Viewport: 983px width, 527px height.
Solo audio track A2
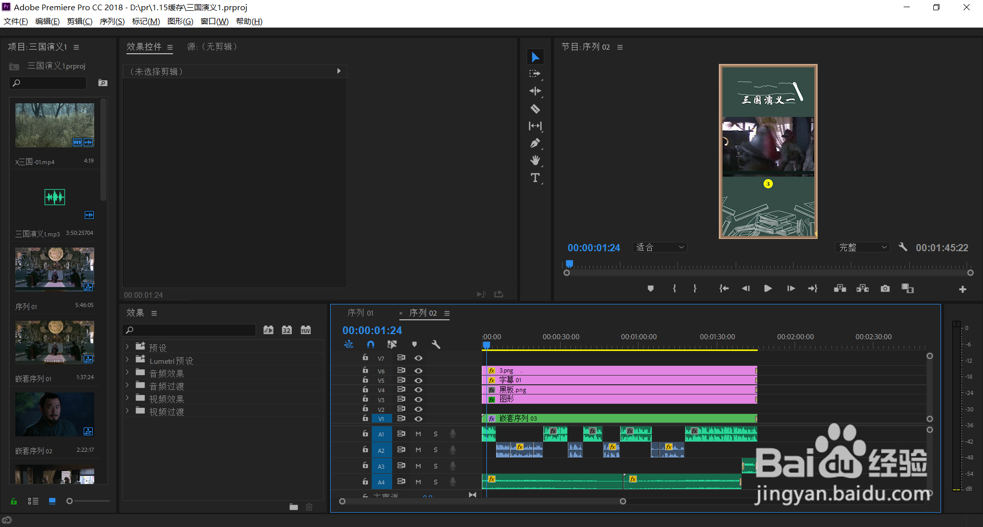tap(436, 450)
